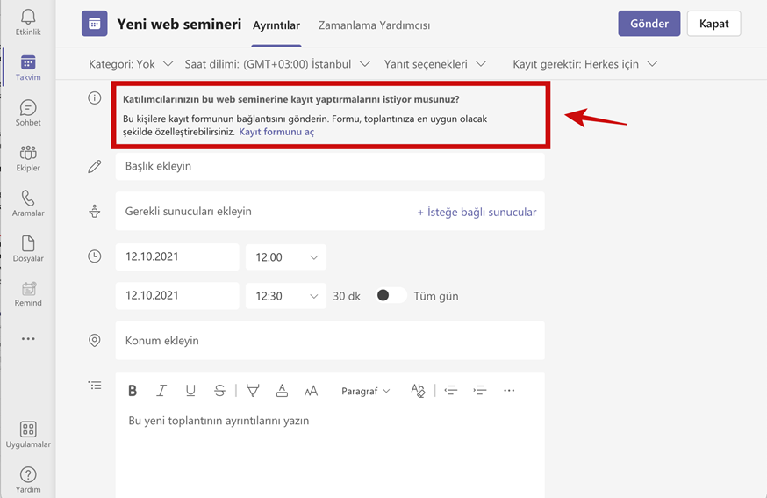Screen dimensions: 767x498
Task: Expand the Yanıt seçenekleri dropdown
Action: (x=435, y=64)
